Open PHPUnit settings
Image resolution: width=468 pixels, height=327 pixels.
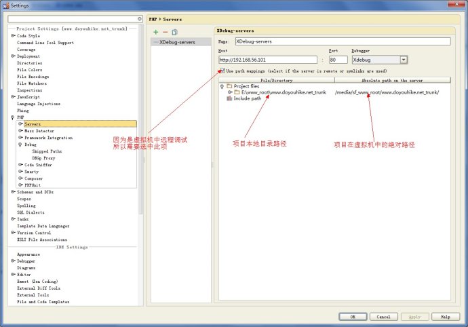tap(33, 185)
